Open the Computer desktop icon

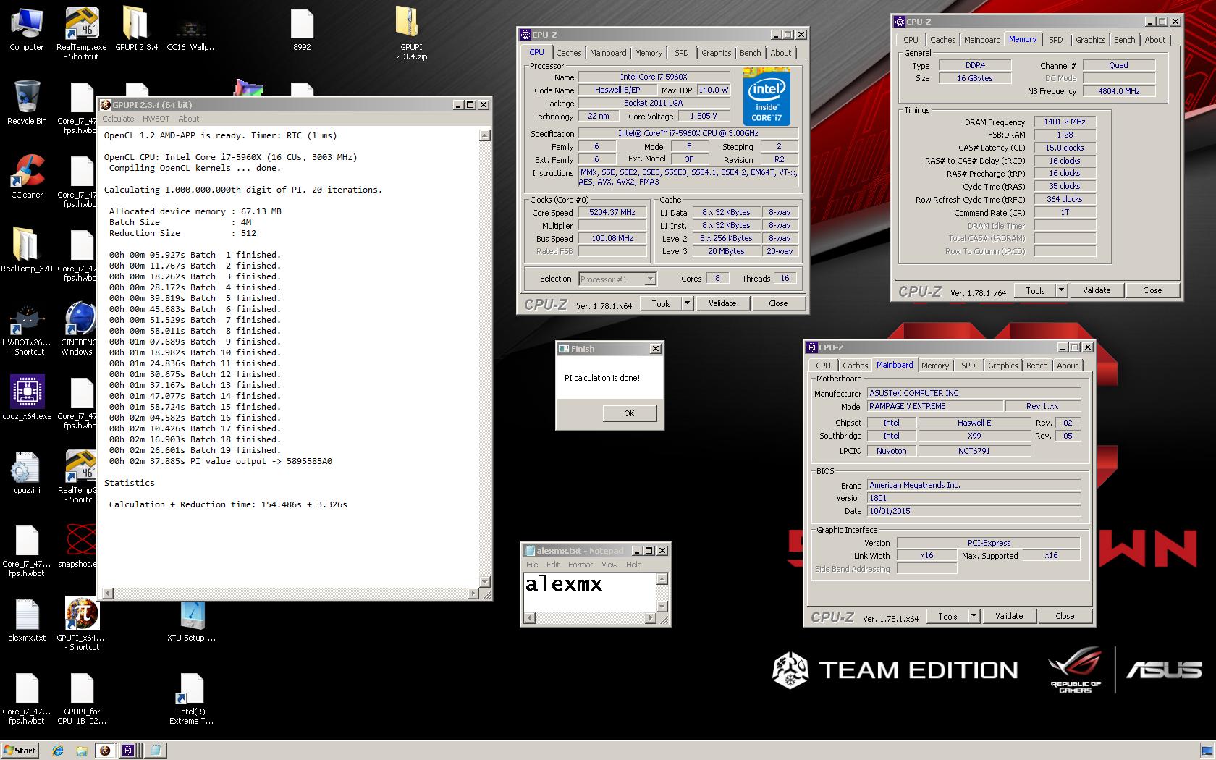point(27,29)
